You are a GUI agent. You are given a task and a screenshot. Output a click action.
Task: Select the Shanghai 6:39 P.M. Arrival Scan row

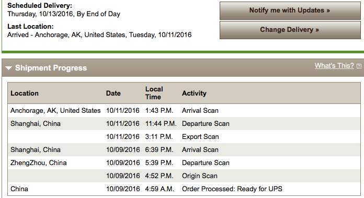coord(184,150)
